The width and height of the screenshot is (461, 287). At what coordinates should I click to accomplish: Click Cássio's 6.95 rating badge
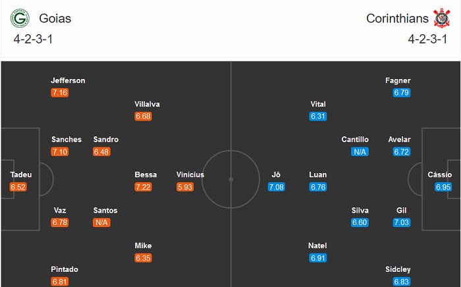(x=444, y=187)
